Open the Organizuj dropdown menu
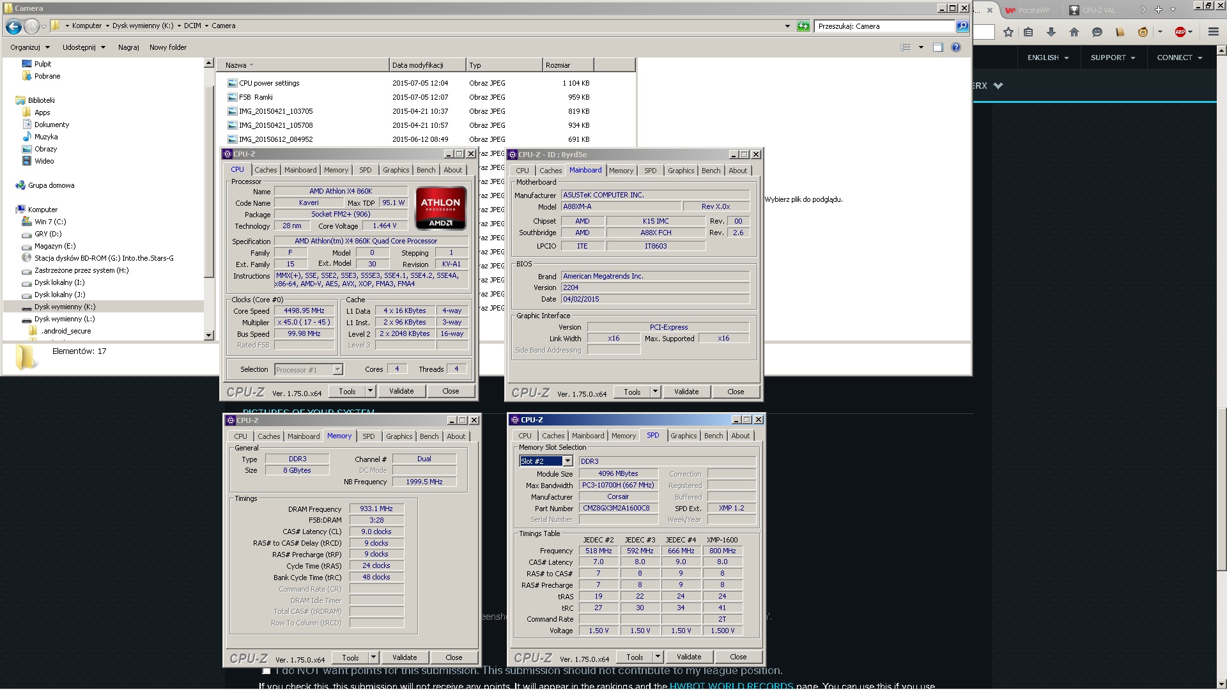Viewport: 1227px width, 690px height. click(x=29, y=47)
